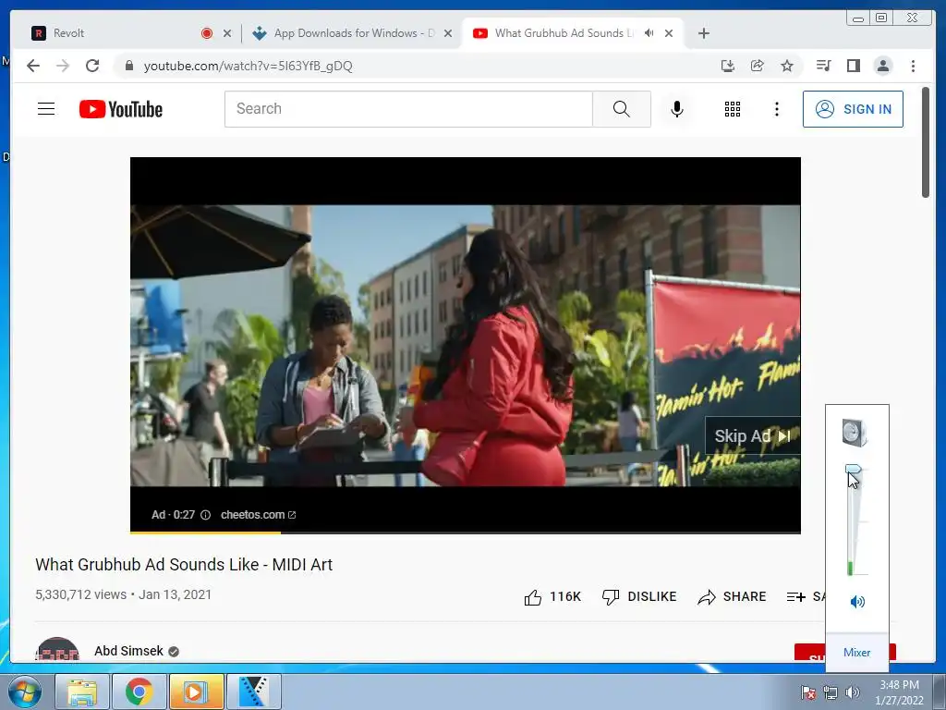Click Skip Ad on the video
946x710 pixels.
(752, 436)
